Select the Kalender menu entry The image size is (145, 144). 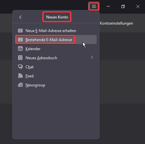click(56, 49)
